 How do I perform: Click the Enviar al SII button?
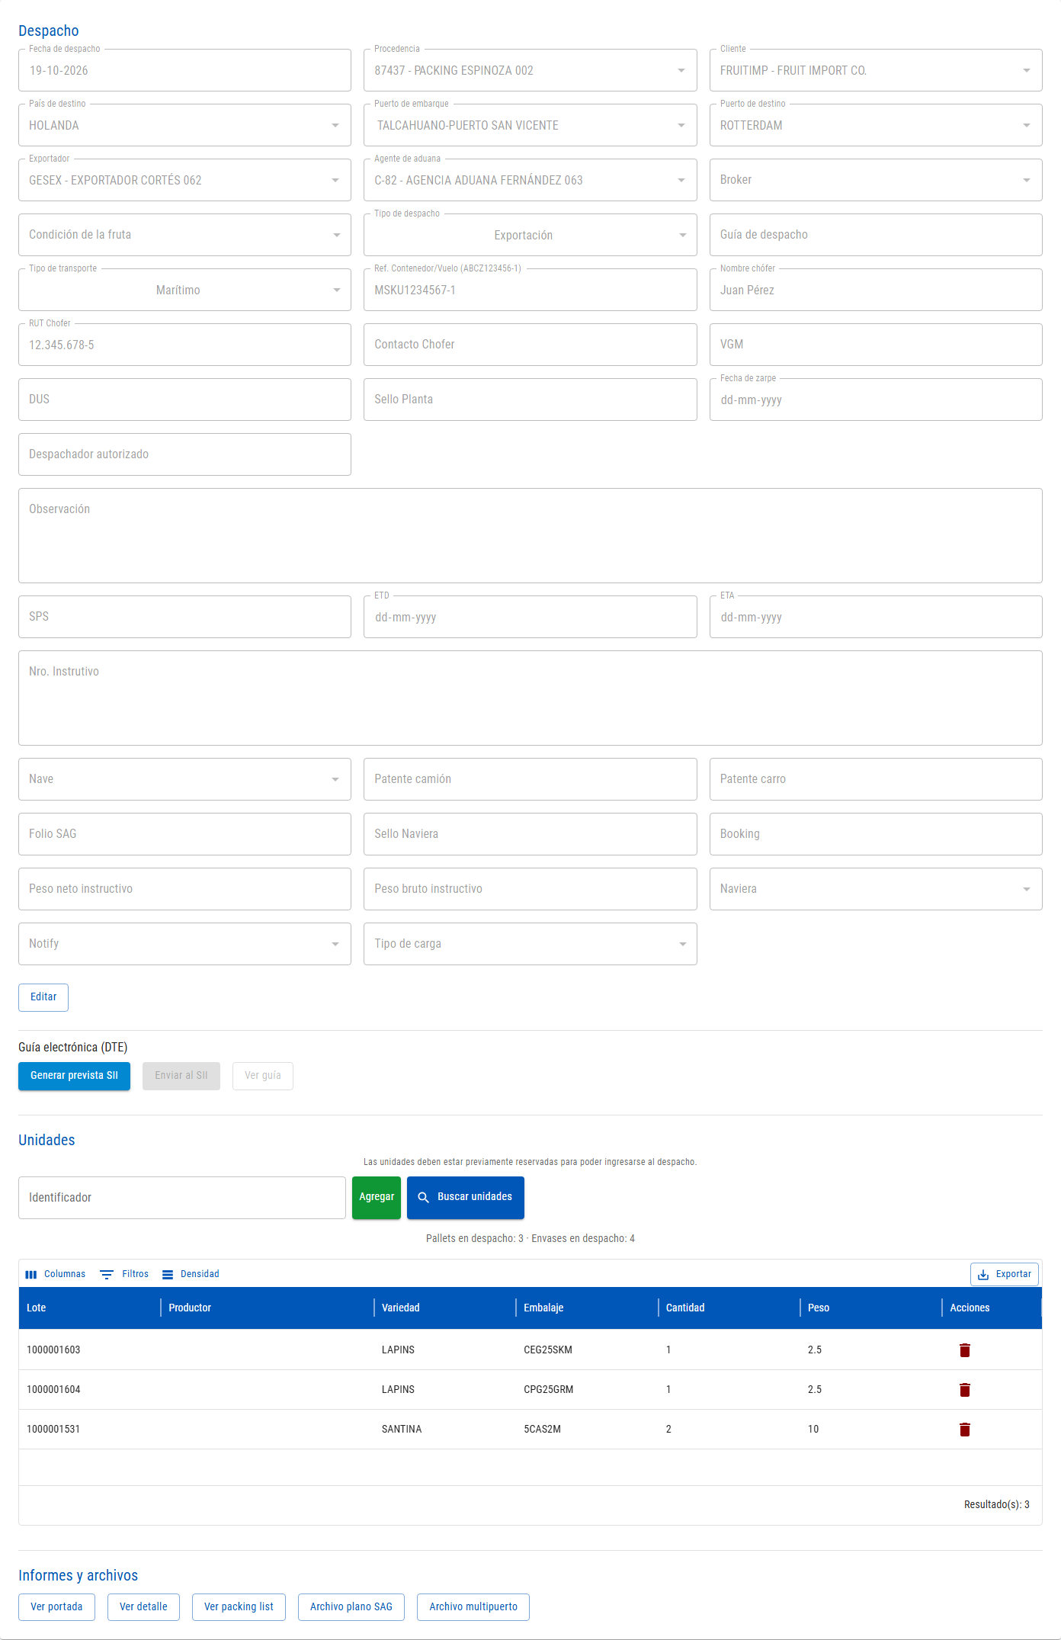[x=181, y=1076]
